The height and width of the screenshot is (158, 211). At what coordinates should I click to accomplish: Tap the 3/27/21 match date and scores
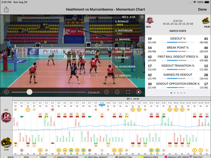(178, 23)
